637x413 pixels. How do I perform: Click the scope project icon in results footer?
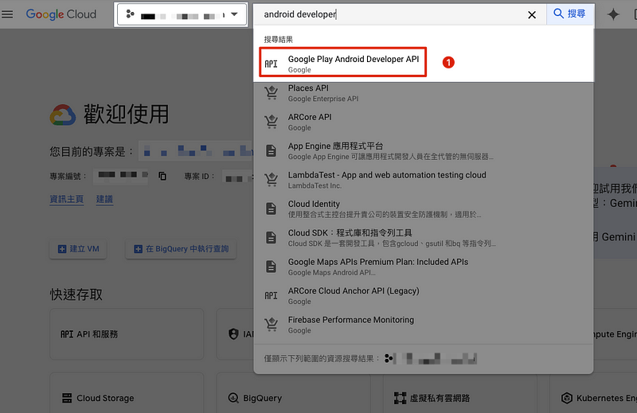(389, 358)
